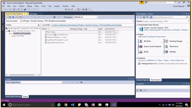
Task: Open Chrome from the taskbar
Action: point(66,105)
